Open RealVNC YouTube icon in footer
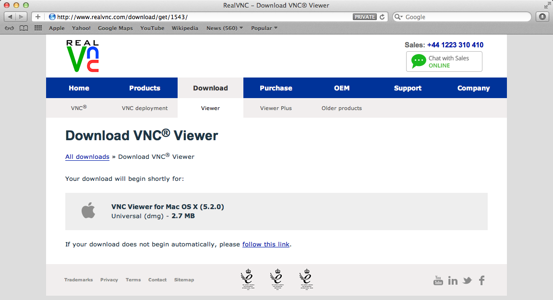This screenshot has width=553, height=300. click(x=438, y=280)
